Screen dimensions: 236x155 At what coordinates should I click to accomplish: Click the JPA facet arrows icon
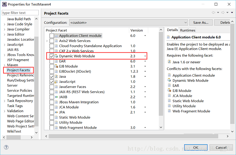click(56, 112)
